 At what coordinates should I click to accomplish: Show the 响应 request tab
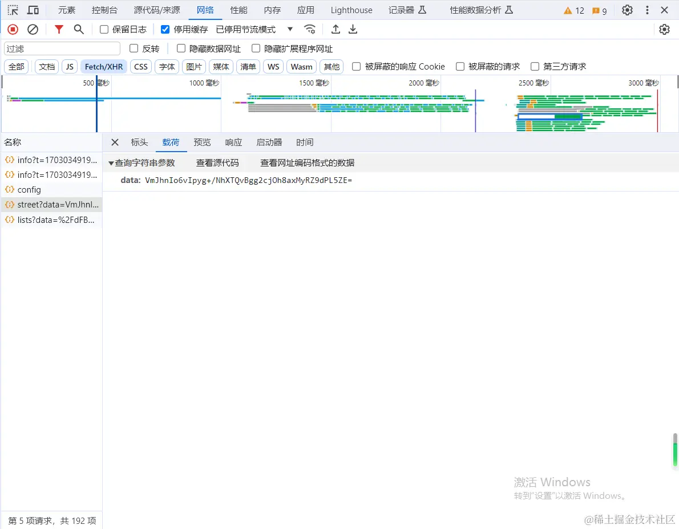coord(233,143)
